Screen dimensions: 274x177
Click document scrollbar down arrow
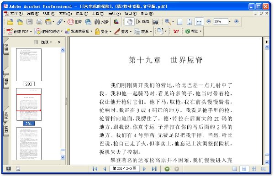click(267, 162)
